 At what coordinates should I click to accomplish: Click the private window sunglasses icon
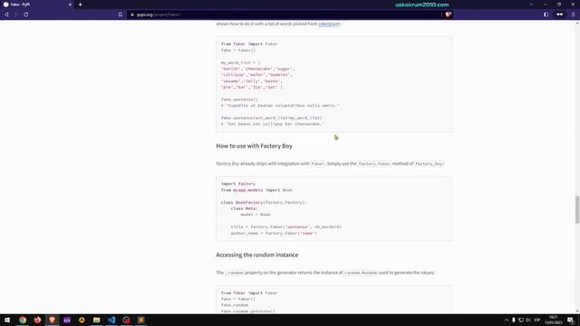click(x=560, y=14)
